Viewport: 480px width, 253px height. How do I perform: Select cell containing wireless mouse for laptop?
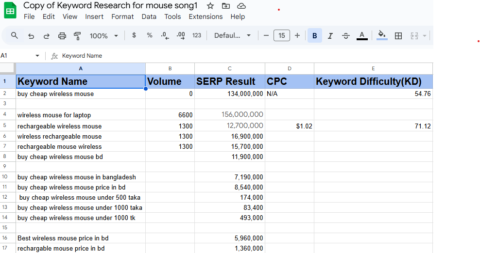click(x=81, y=115)
